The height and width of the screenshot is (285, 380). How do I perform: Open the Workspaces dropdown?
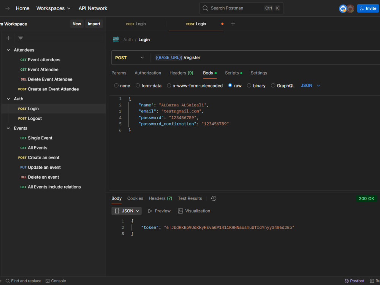53,8
